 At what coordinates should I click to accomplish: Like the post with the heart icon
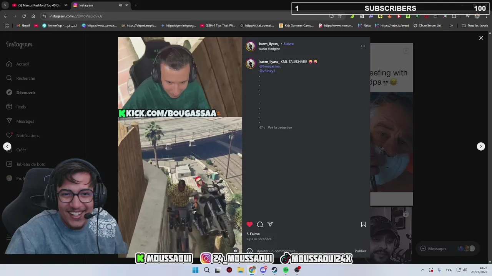[250, 224]
